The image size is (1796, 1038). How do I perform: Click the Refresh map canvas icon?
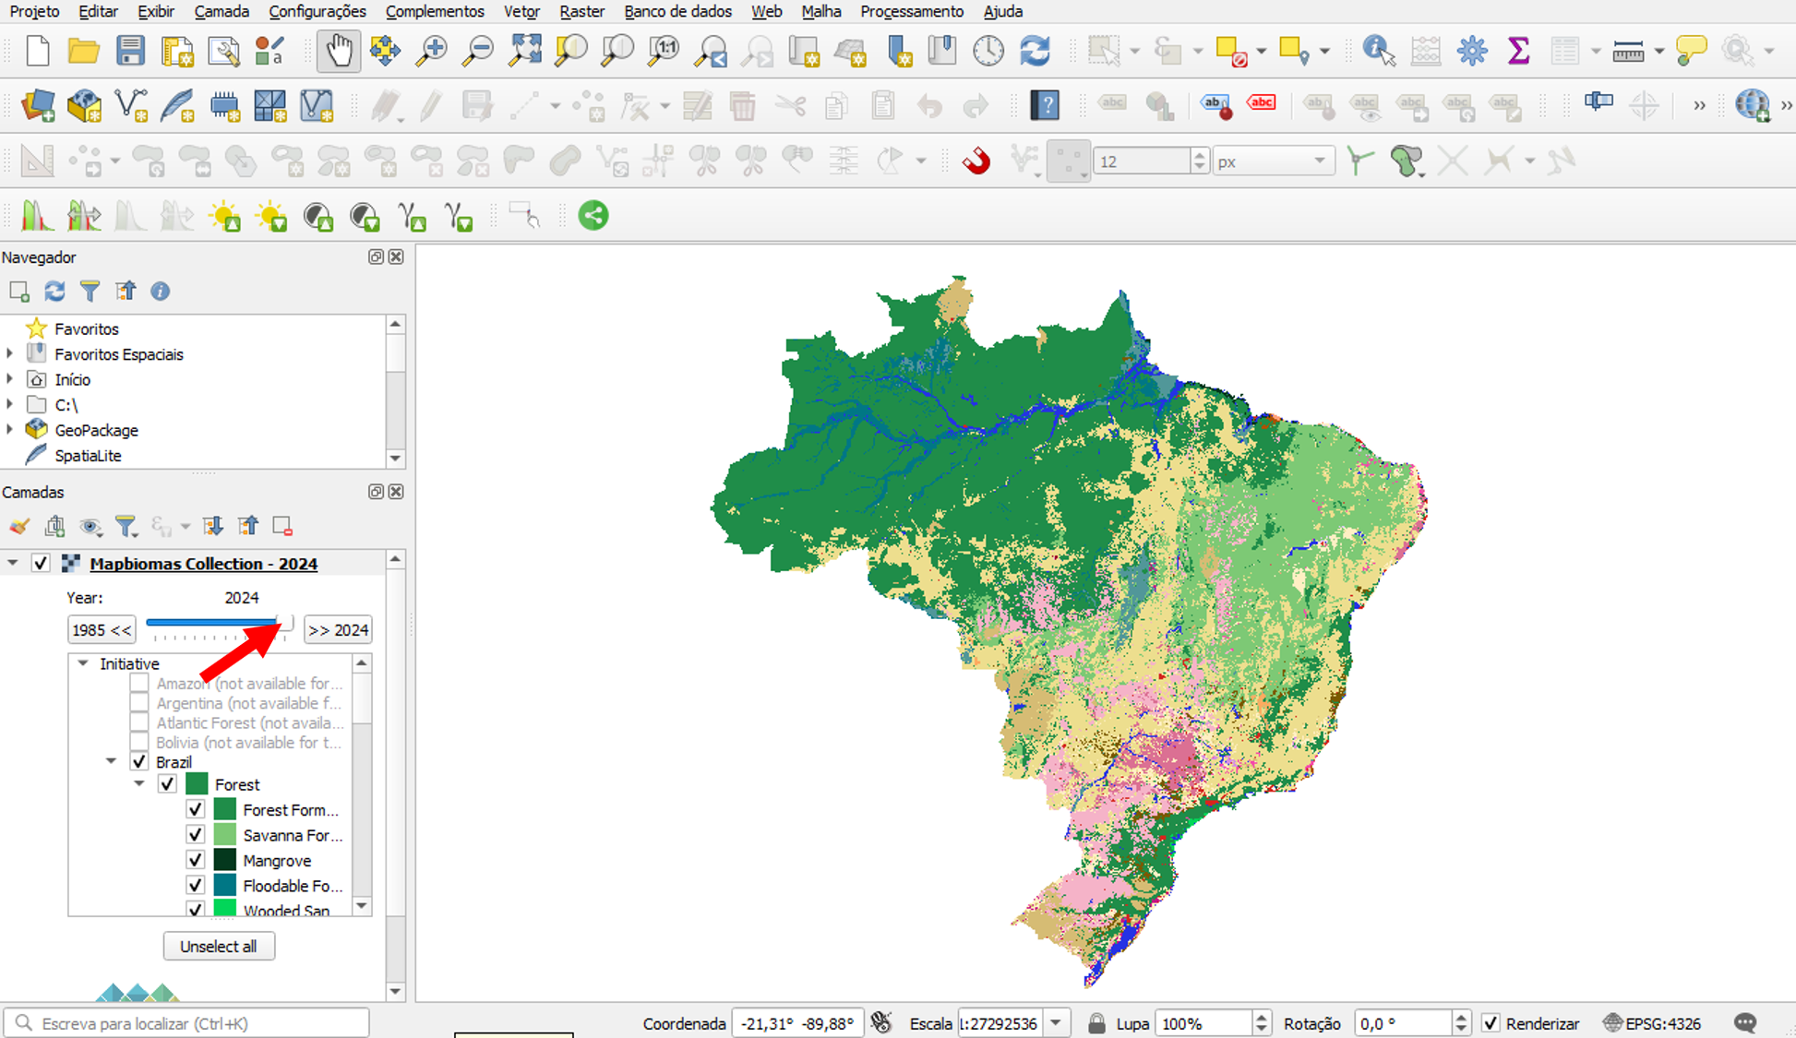coord(1035,50)
